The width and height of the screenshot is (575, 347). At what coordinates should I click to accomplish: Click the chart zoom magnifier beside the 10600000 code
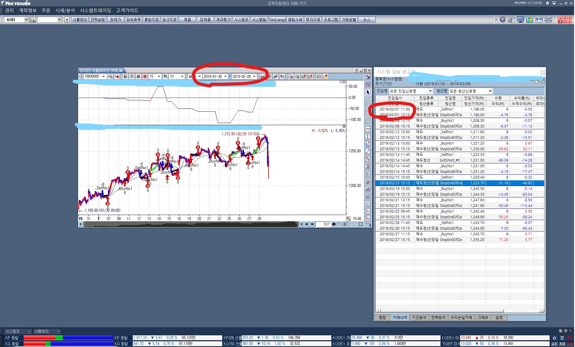point(110,76)
